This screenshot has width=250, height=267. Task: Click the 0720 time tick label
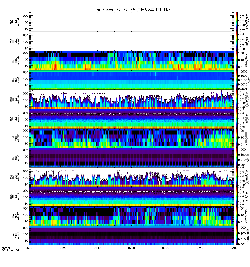click(x=166, y=248)
